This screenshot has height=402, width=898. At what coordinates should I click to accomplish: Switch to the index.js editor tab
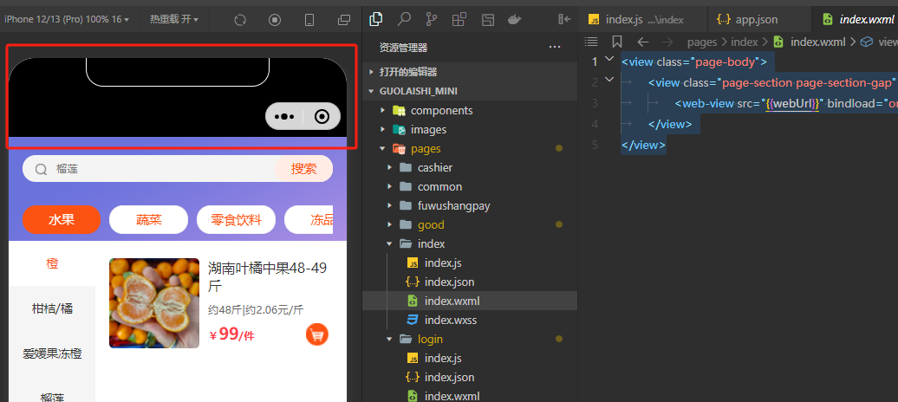pyautogui.click(x=642, y=19)
